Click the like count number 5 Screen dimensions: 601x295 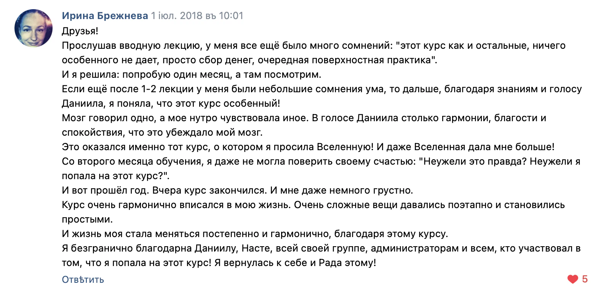[585, 279]
